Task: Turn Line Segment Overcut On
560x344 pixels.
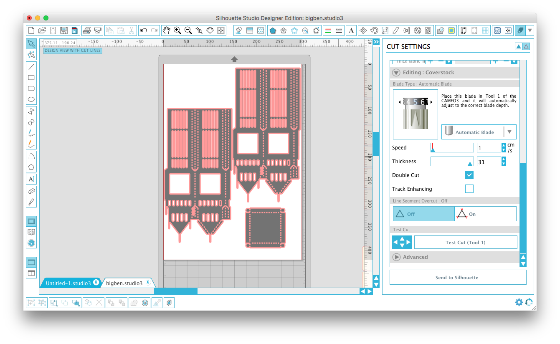Action: tap(485, 214)
